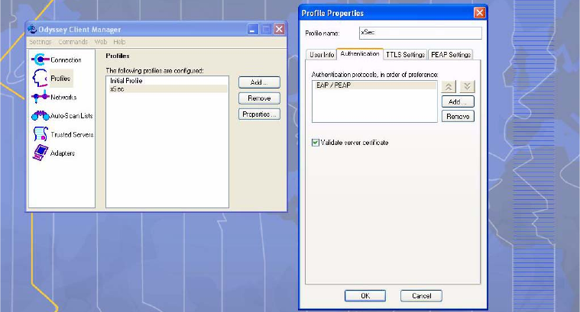
Task: Switch to the TTLS Settings tab
Action: [405, 55]
